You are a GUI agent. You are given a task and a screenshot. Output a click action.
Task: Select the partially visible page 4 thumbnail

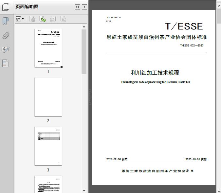48,184
